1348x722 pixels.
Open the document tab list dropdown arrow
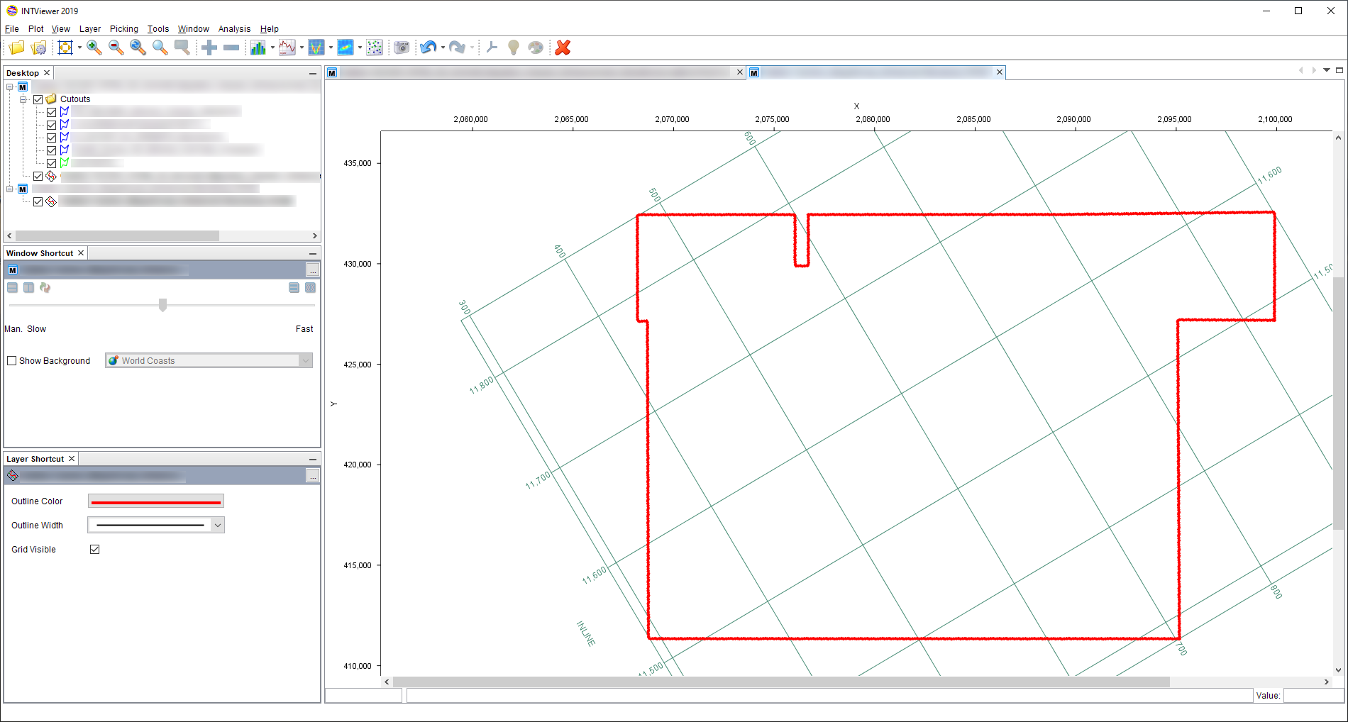[1327, 70]
